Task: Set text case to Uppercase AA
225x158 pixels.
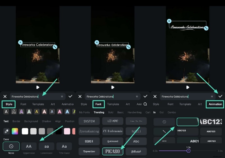Action: tap(29, 146)
